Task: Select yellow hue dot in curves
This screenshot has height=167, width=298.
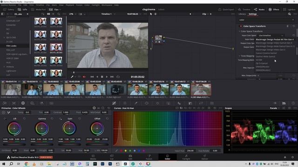Action: point(126,151)
